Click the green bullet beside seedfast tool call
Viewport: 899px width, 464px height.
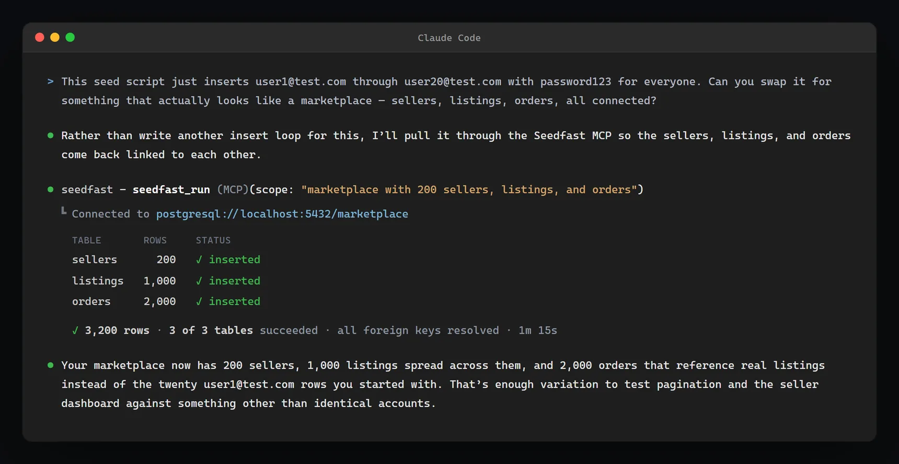(51, 189)
